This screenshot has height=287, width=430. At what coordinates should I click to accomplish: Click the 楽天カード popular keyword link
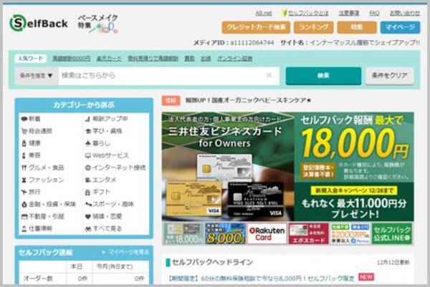click(109, 59)
